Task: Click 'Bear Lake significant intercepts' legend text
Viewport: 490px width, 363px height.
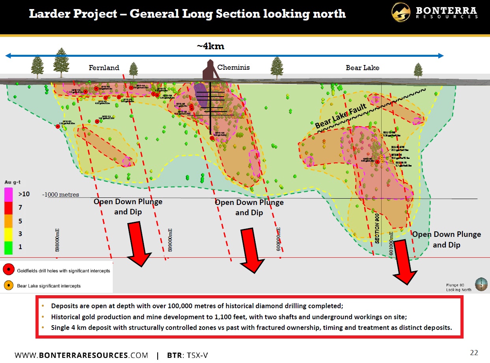Action: (x=49, y=286)
